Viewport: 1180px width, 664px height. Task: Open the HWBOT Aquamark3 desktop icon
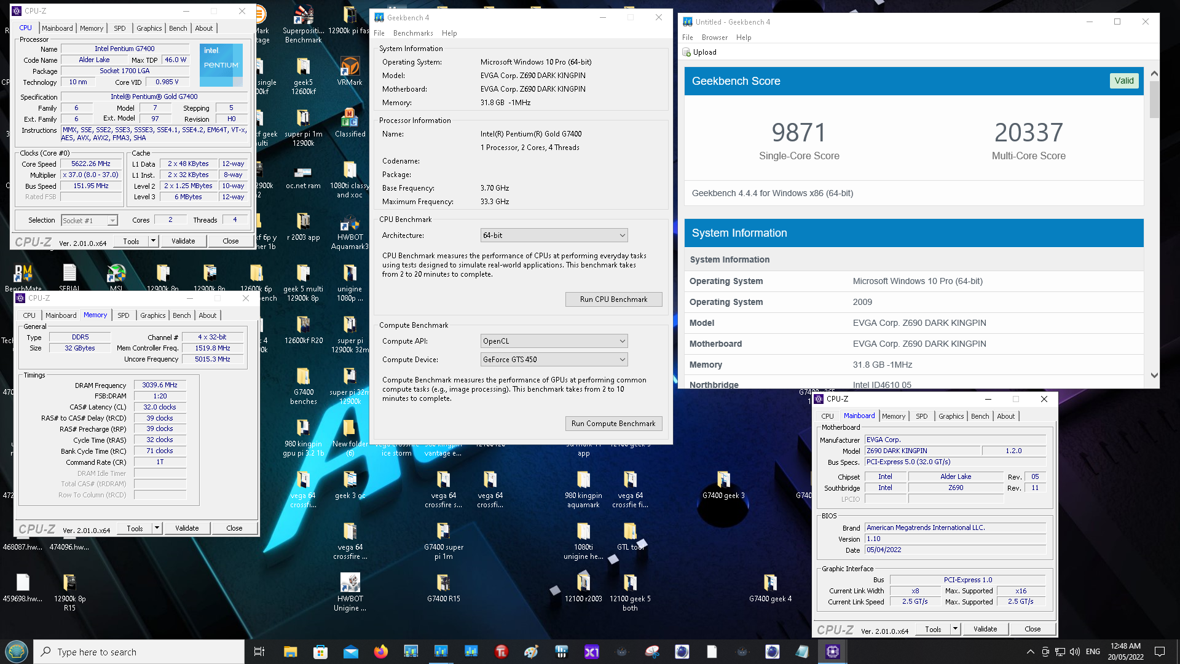tap(350, 231)
